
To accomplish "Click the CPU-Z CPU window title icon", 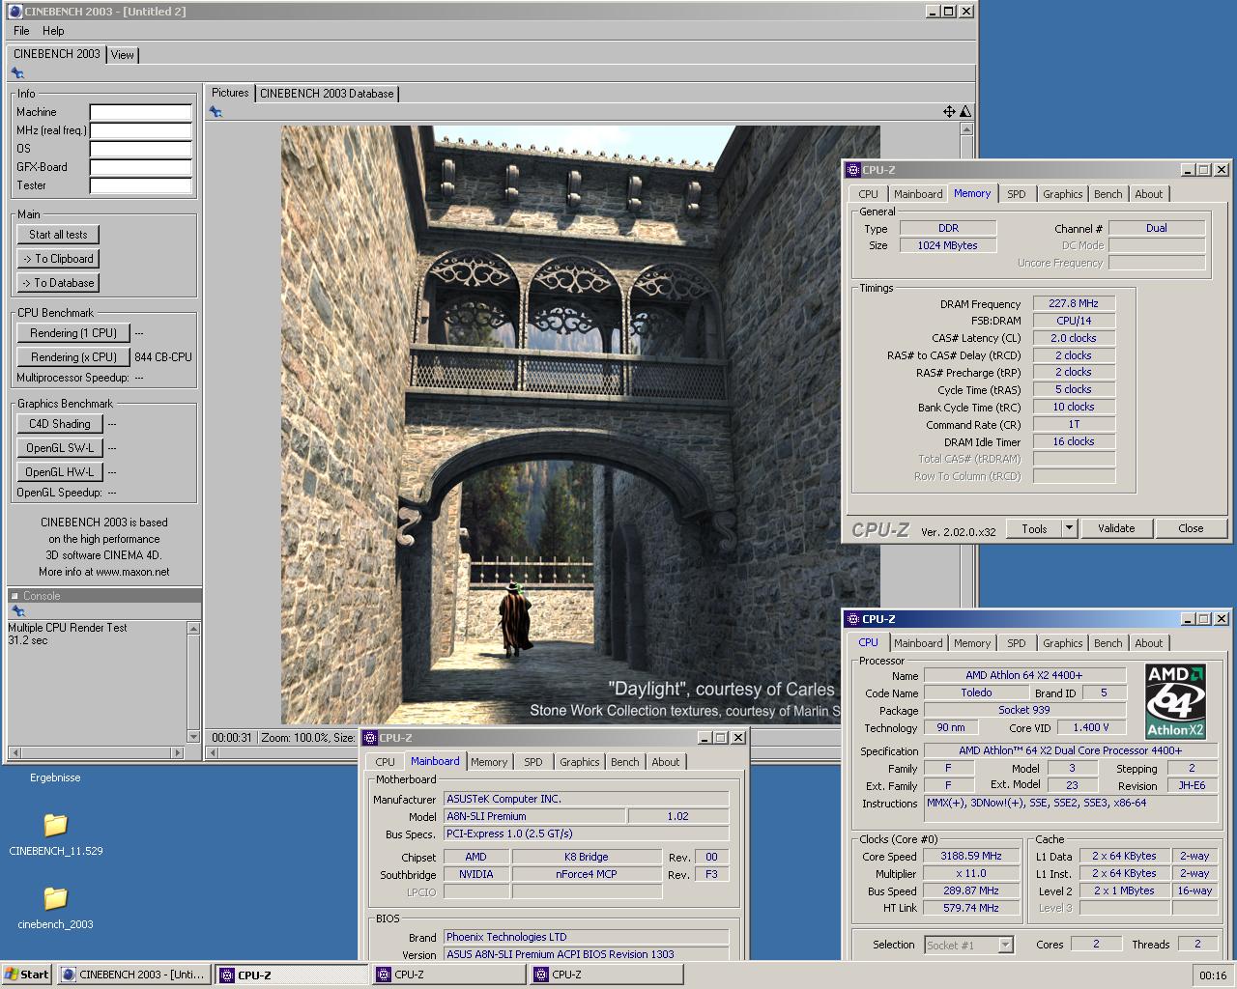I will click(852, 619).
